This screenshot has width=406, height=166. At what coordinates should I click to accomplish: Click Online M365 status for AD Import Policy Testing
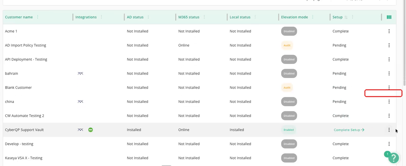coord(184,45)
